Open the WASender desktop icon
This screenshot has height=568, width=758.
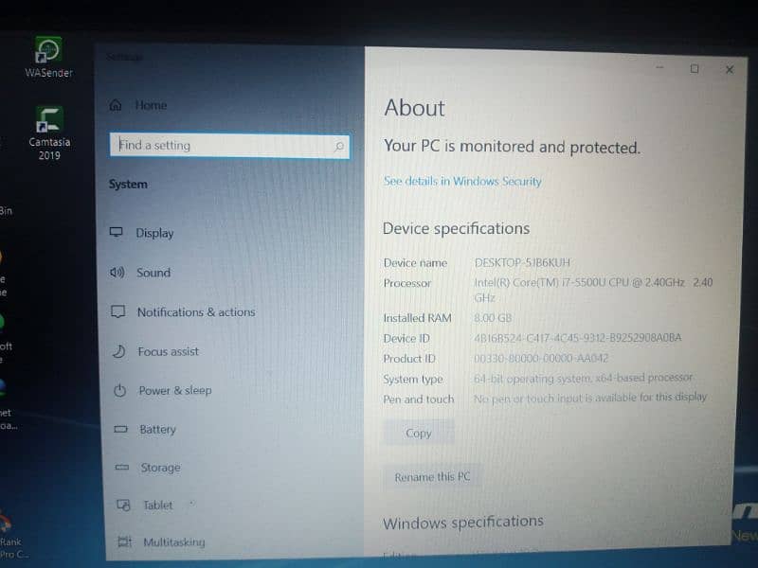[x=48, y=54]
